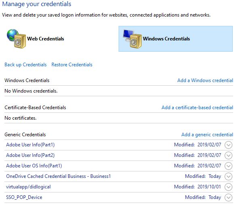Click Add a certificate-based credential
Image resolution: width=238 pixels, height=205 pixels.
click(x=198, y=108)
